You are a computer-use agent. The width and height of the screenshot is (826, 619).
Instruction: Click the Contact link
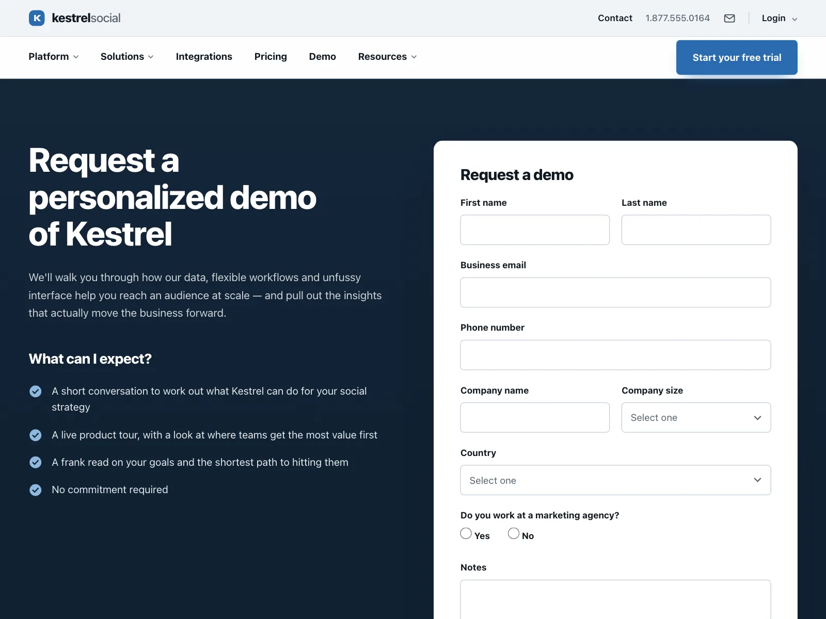615,18
